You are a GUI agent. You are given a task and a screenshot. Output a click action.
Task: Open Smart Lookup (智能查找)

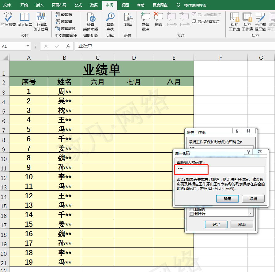(x=110, y=21)
